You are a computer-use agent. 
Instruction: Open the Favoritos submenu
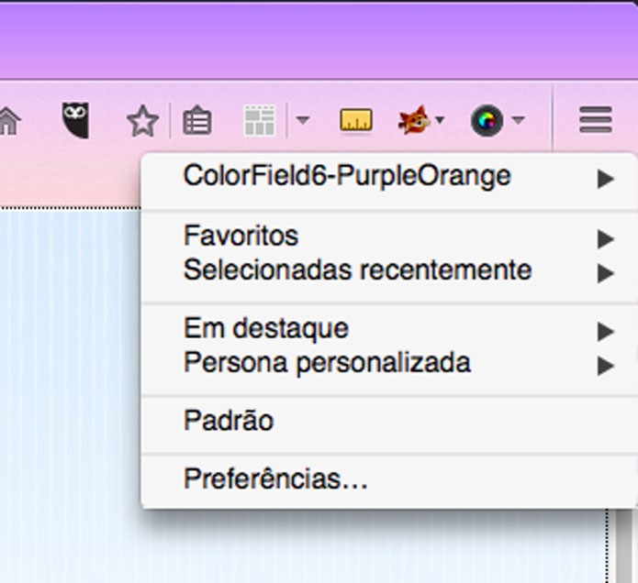389,236
